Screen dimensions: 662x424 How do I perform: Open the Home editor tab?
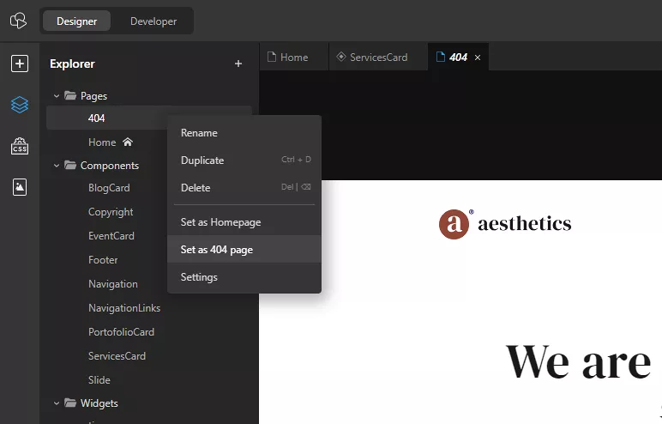[x=293, y=58]
